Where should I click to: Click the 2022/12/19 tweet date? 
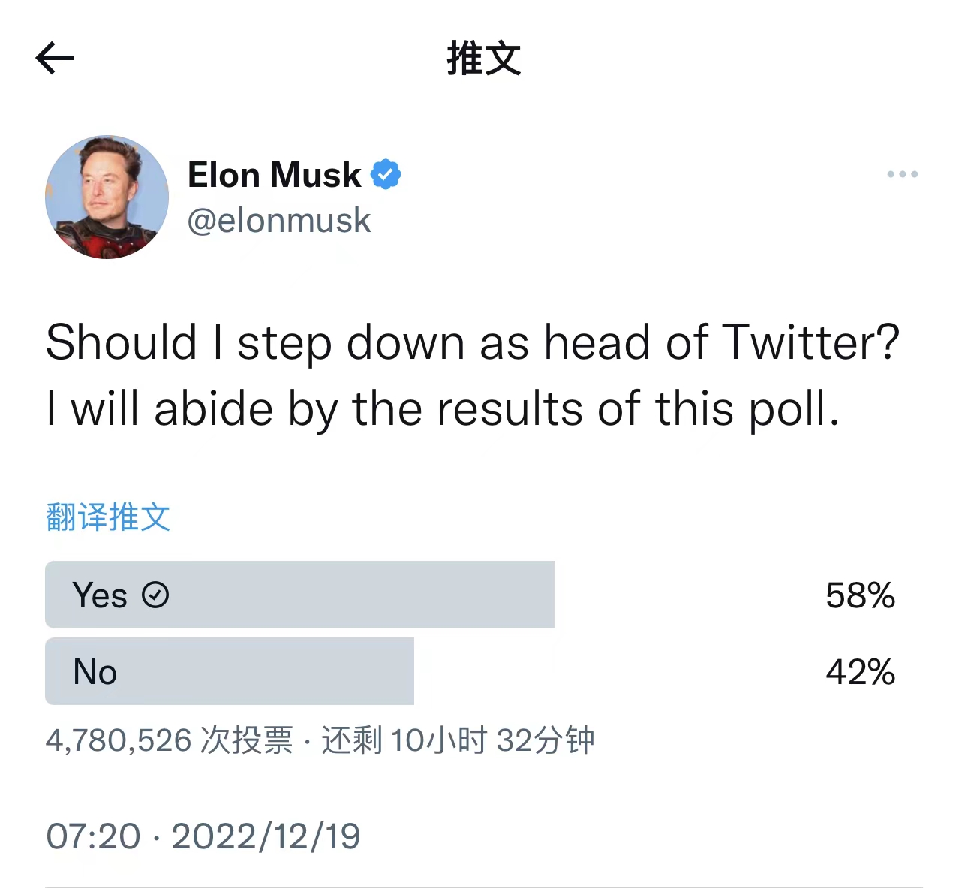tap(266, 836)
